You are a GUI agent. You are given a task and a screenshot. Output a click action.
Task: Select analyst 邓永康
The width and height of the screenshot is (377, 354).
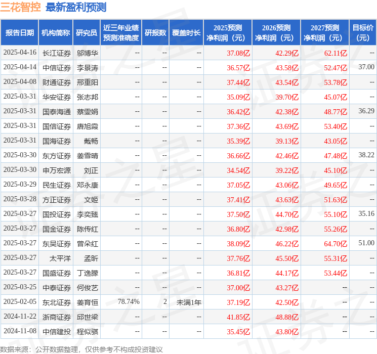[x=87, y=185]
